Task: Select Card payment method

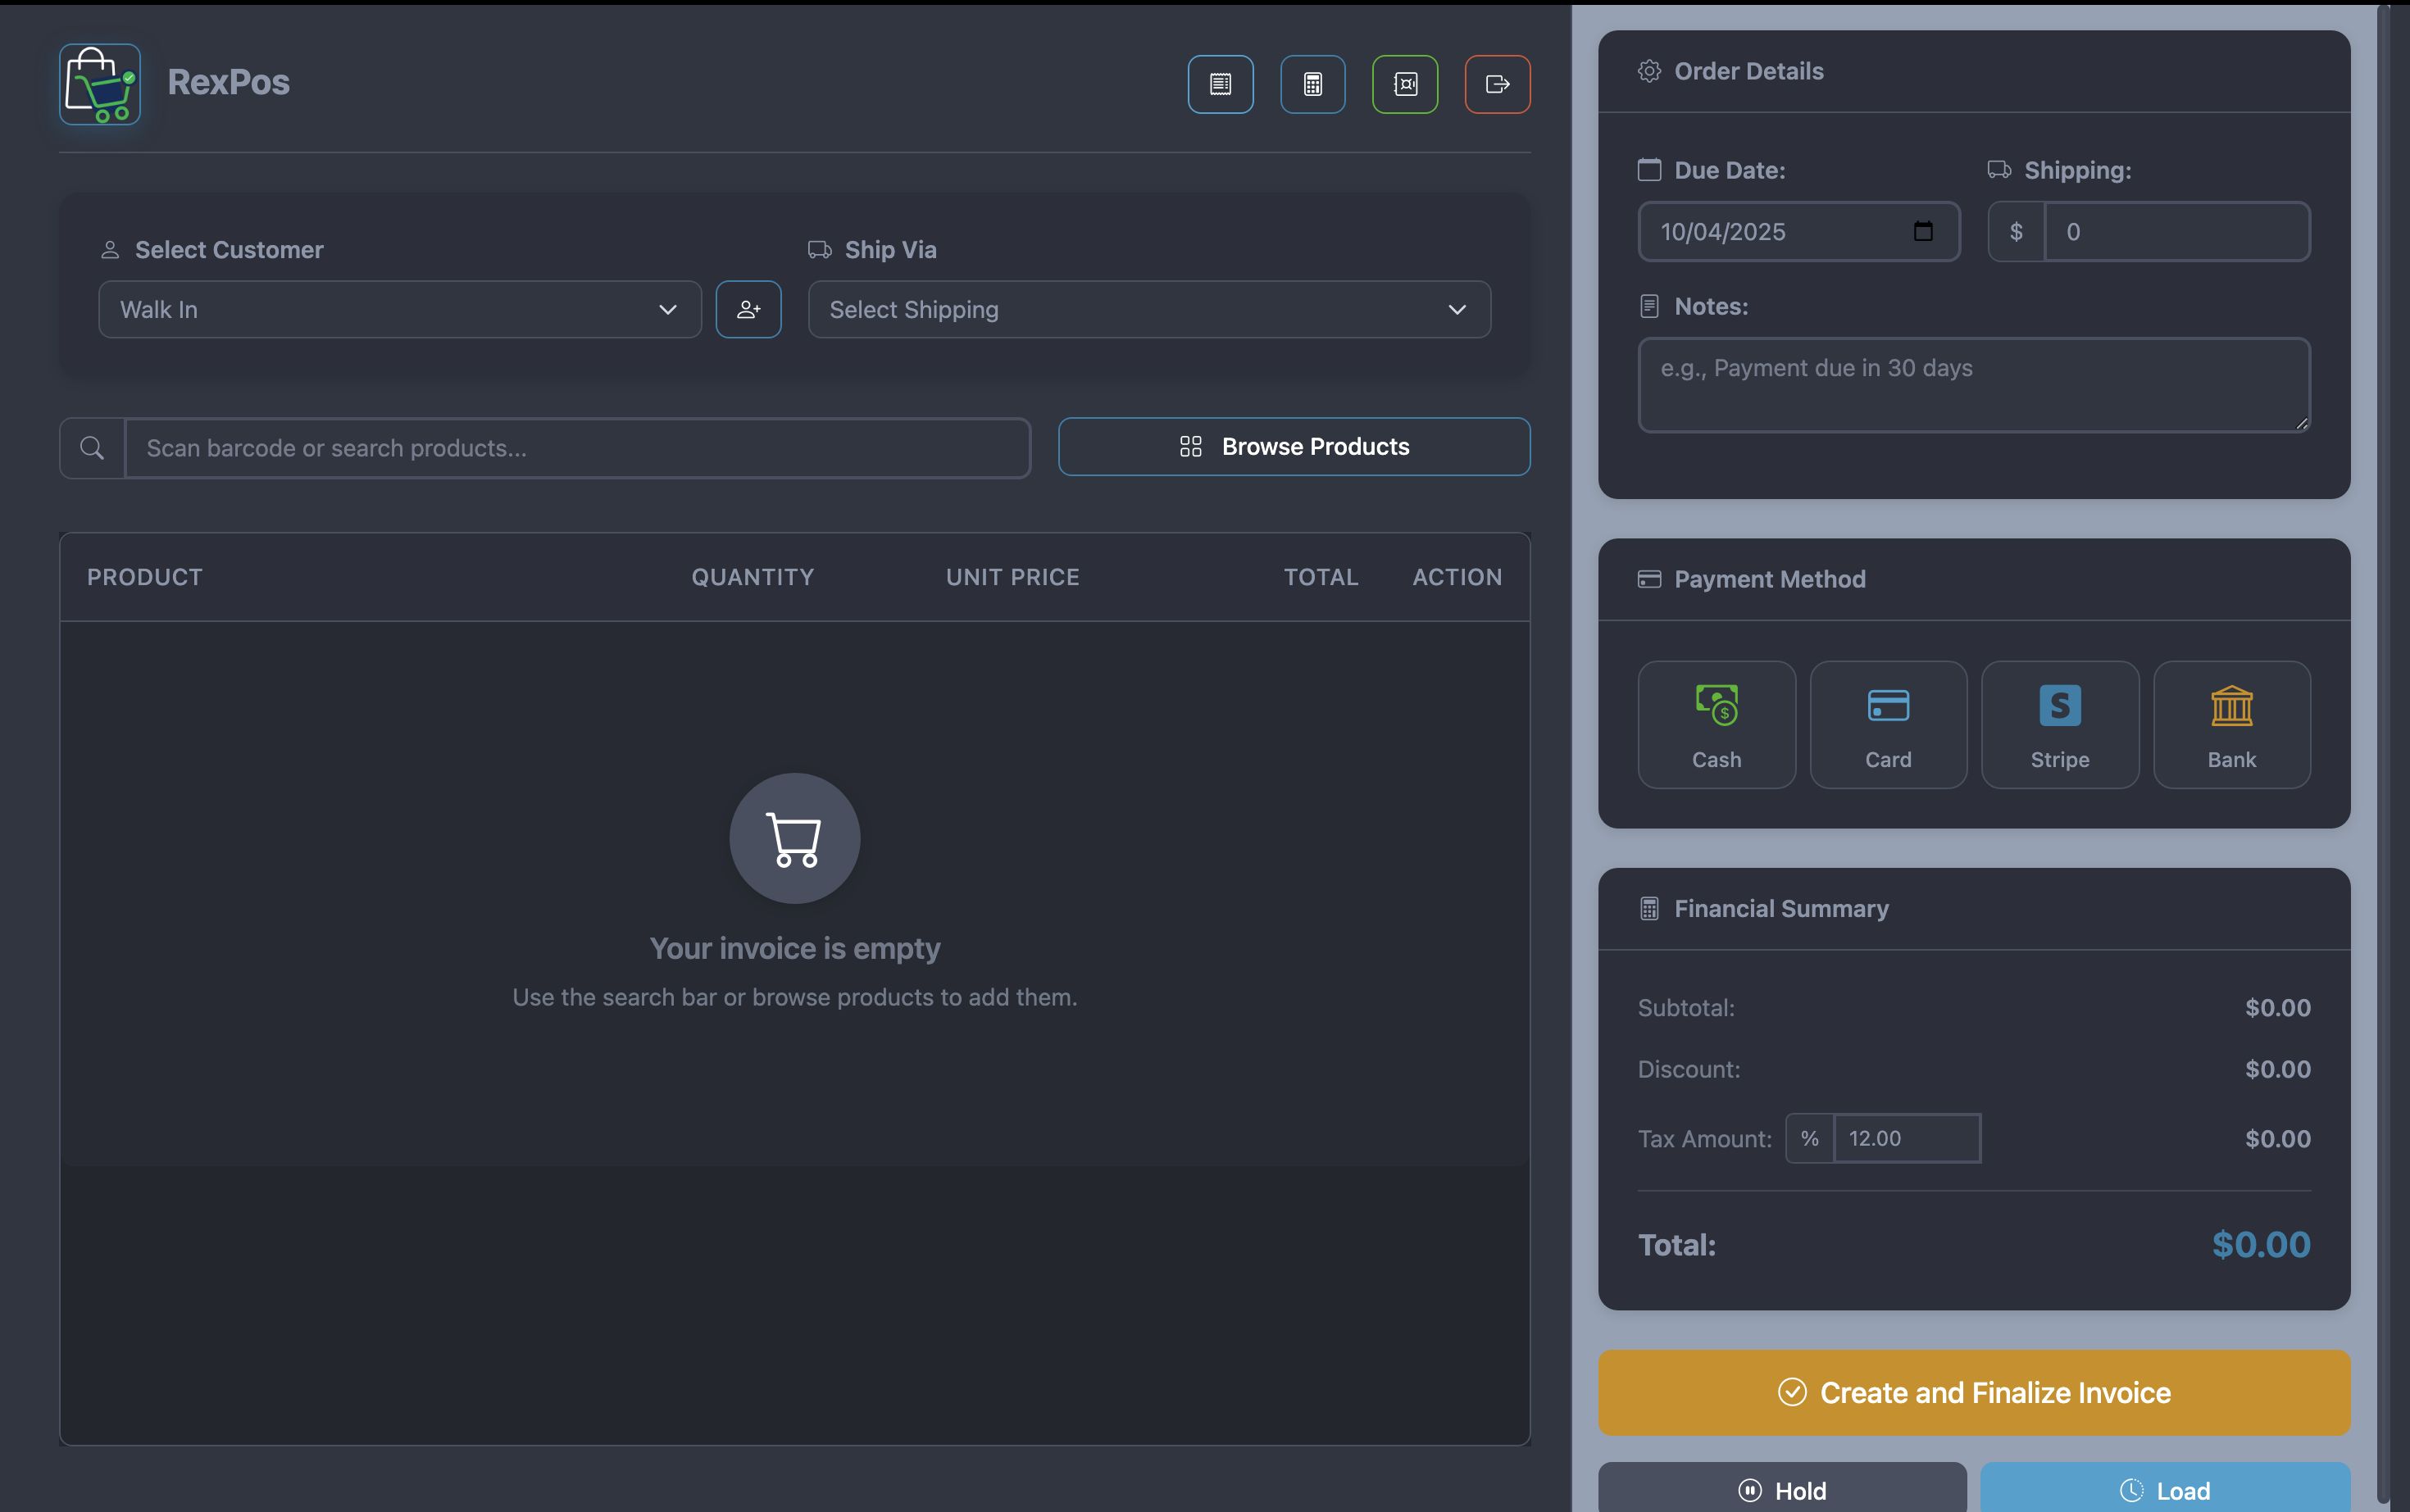Action: pos(1888,725)
